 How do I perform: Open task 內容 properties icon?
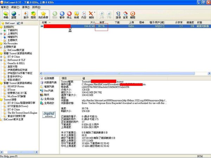click(x=84, y=15)
